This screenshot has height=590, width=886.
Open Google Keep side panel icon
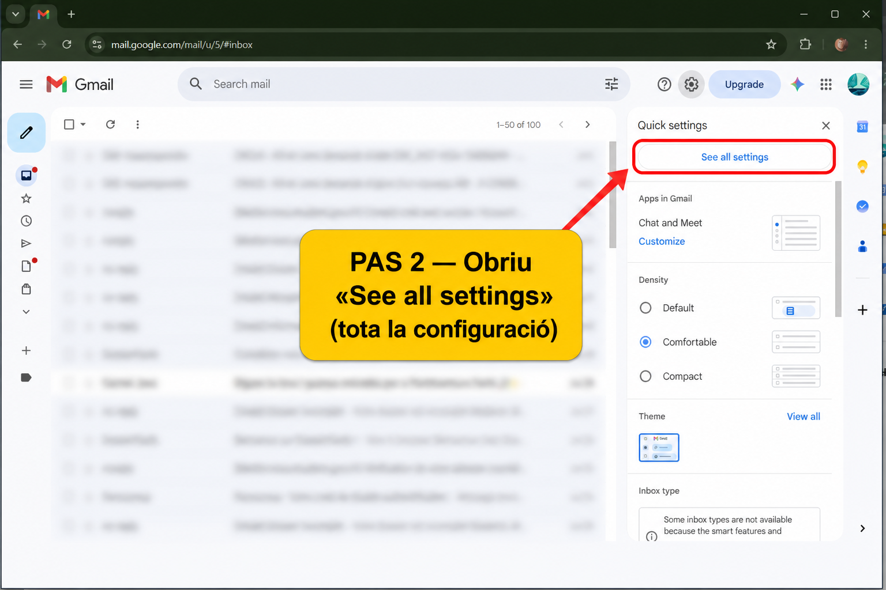(x=862, y=167)
